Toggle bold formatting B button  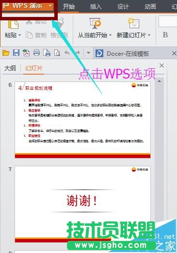[165, 35]
